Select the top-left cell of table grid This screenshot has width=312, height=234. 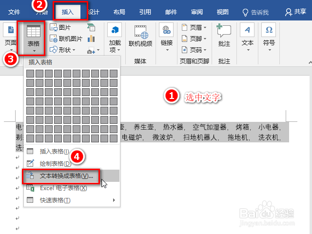point(30,74)
